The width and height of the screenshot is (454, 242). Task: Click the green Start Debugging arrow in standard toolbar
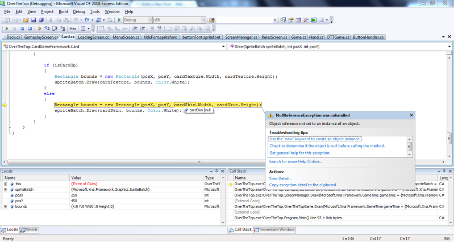[x=119, y=20]
